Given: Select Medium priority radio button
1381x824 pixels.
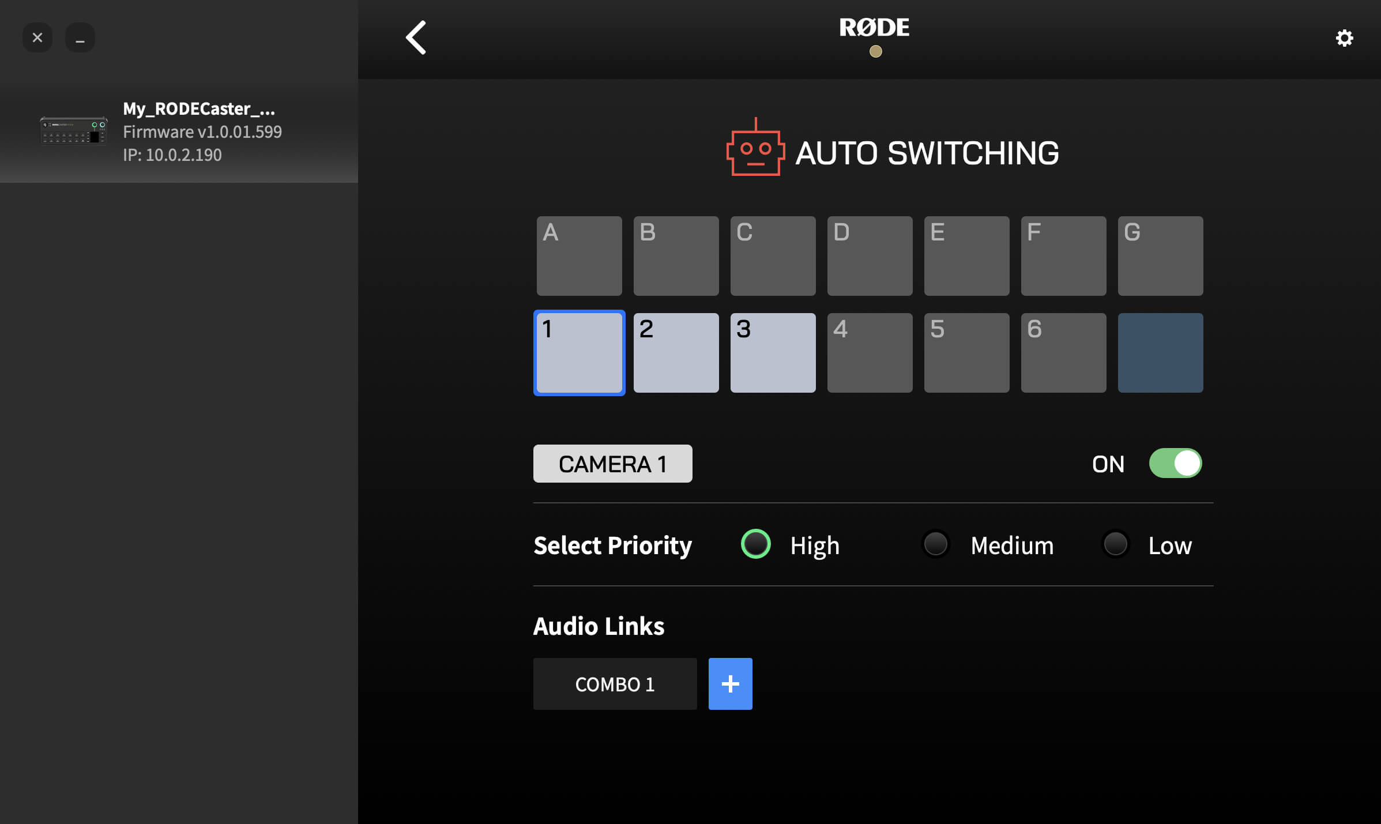Looking at the screenshot, I should (x=936, y=543).
